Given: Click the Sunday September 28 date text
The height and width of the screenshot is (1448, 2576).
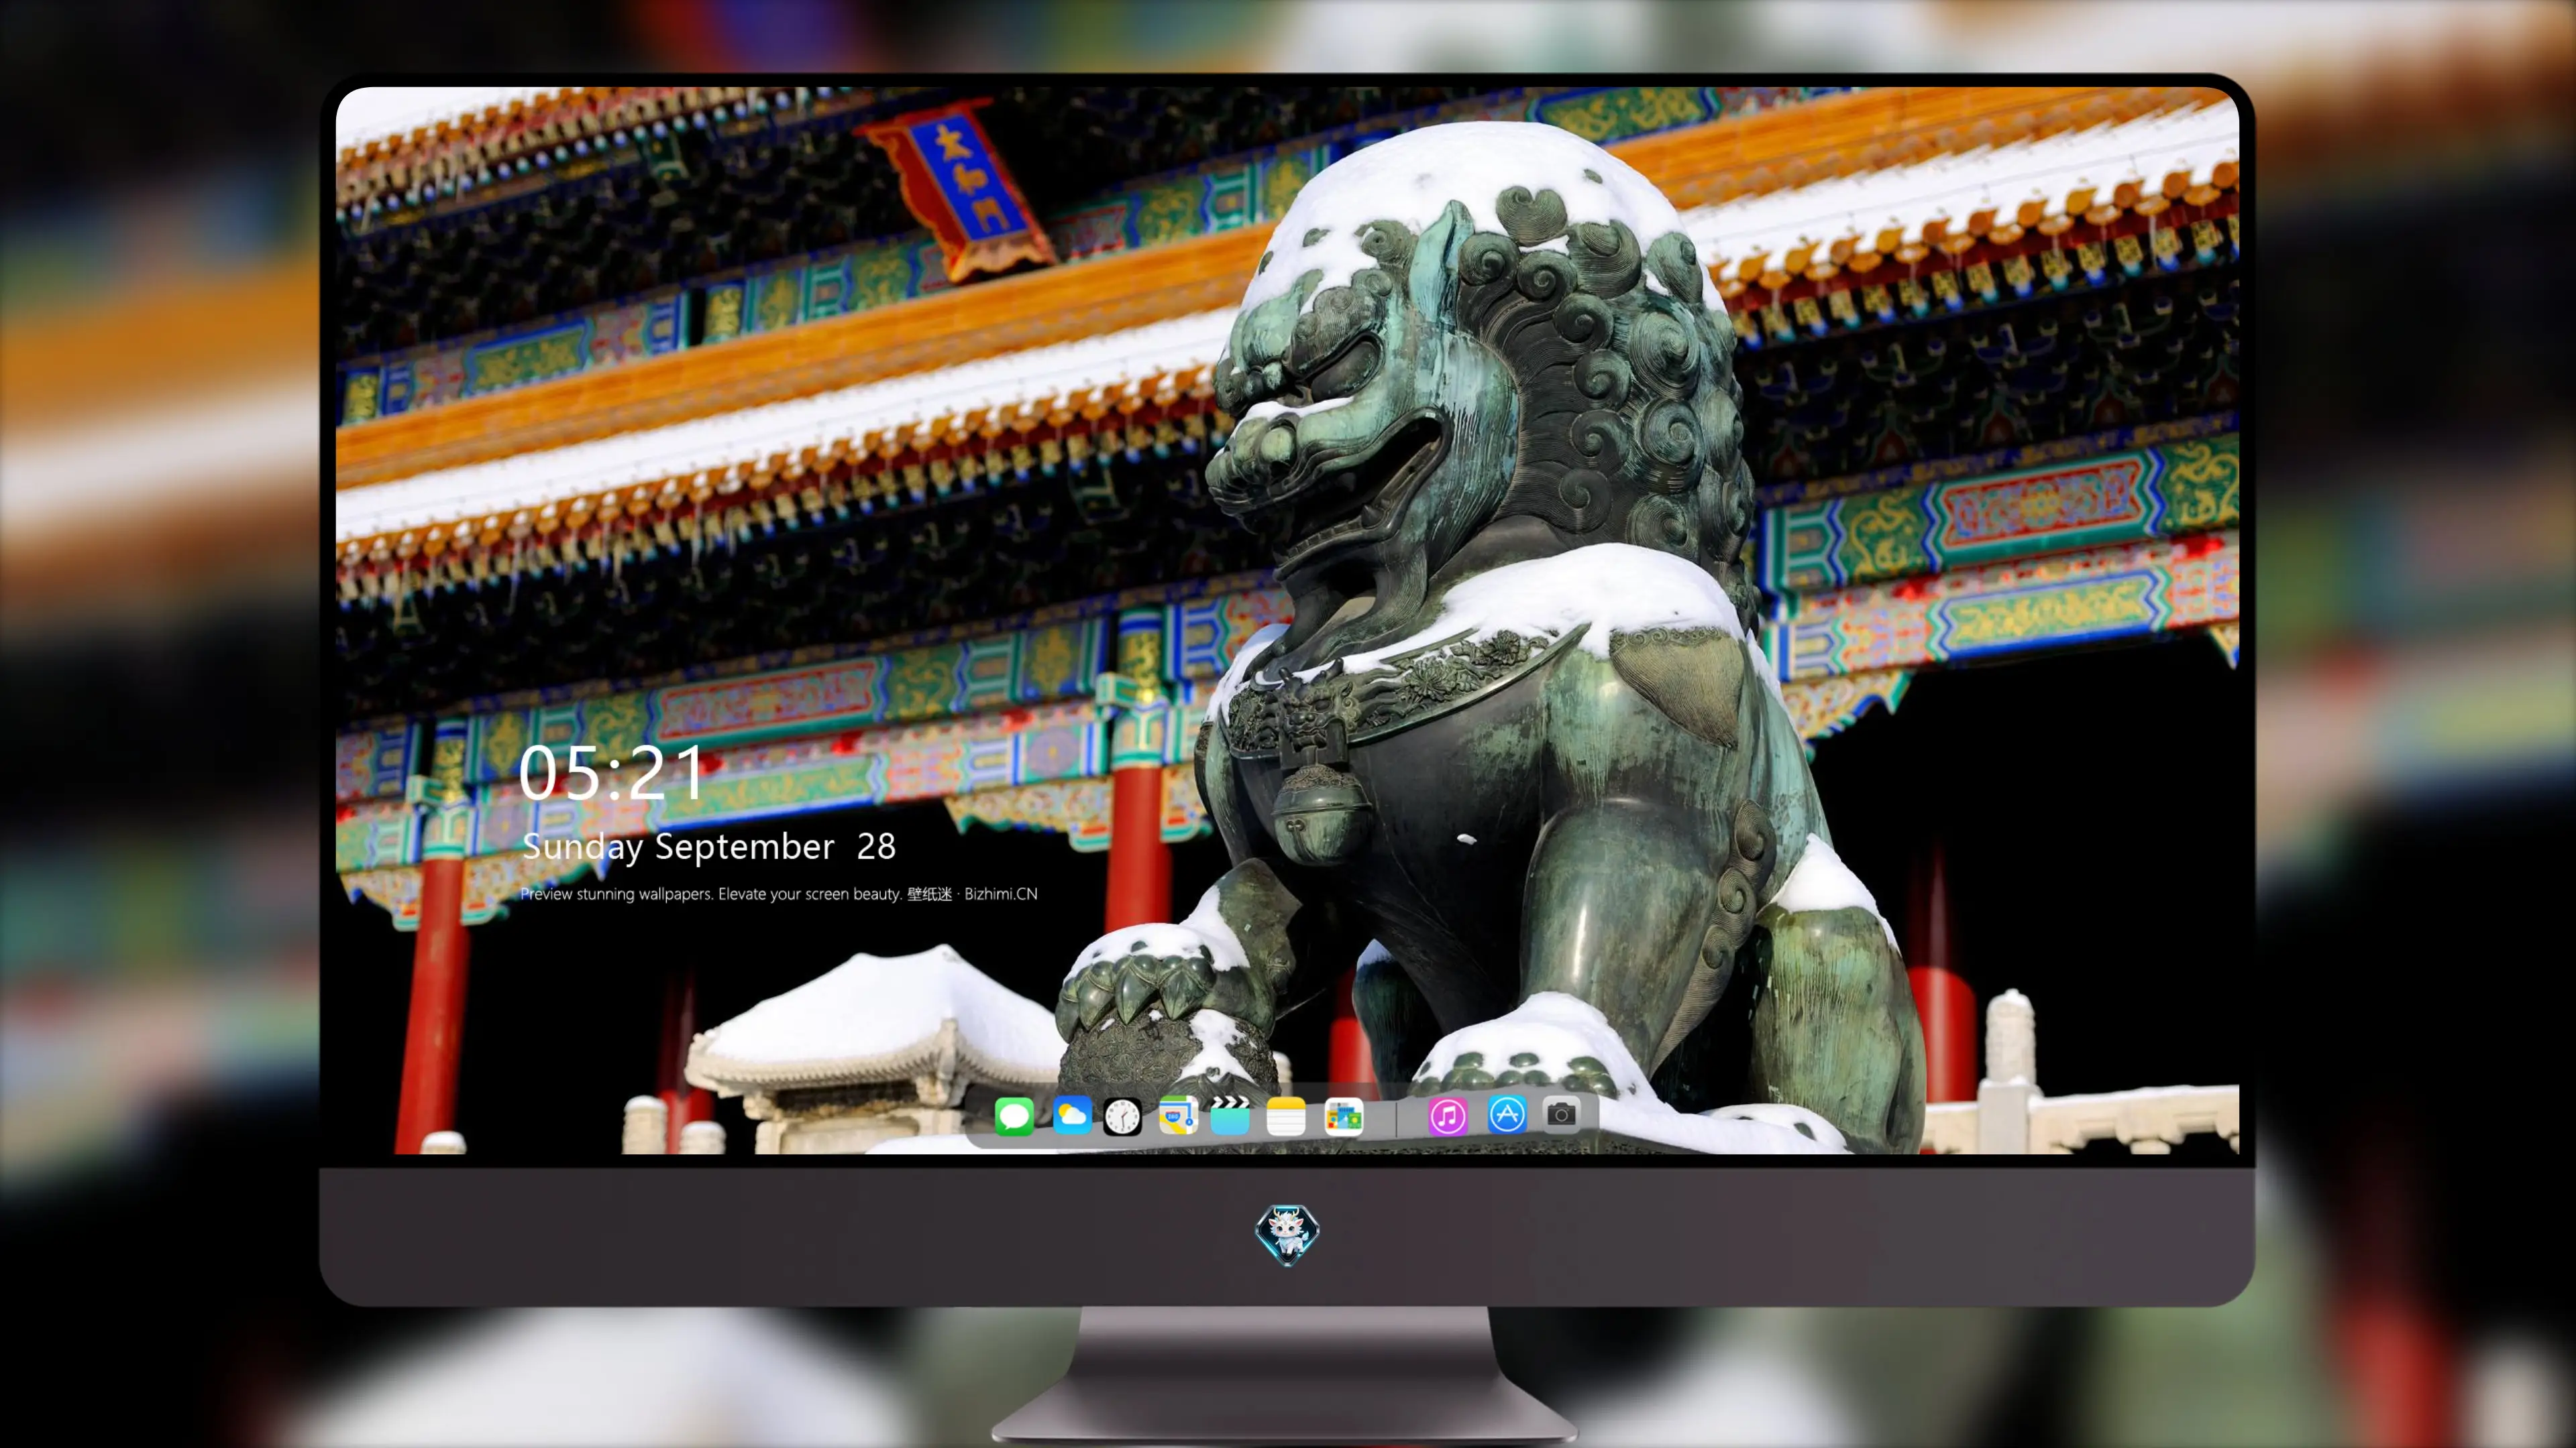Looking at the screenshot, I should [x=709, y=847].
